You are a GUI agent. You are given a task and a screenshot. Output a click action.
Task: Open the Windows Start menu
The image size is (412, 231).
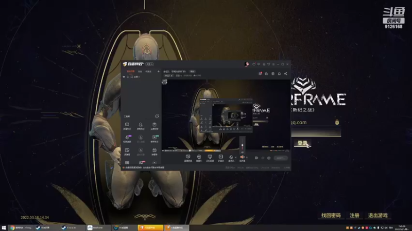(x=4, y=228)
